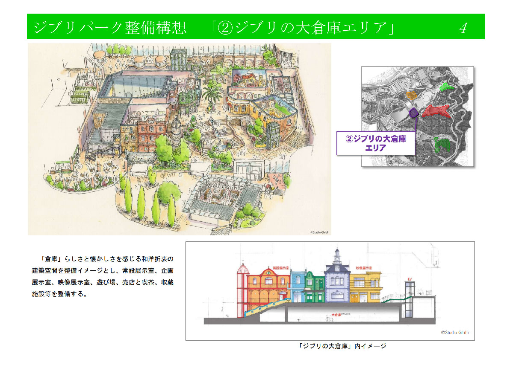
Task: Click the purple clock tower building
Action: (x=337, y=276)
